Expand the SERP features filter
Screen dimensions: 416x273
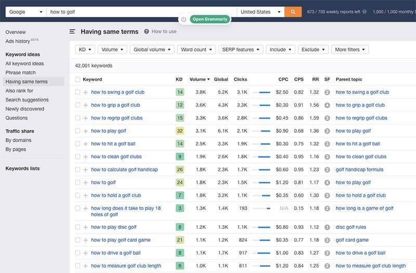coord(240,49)
